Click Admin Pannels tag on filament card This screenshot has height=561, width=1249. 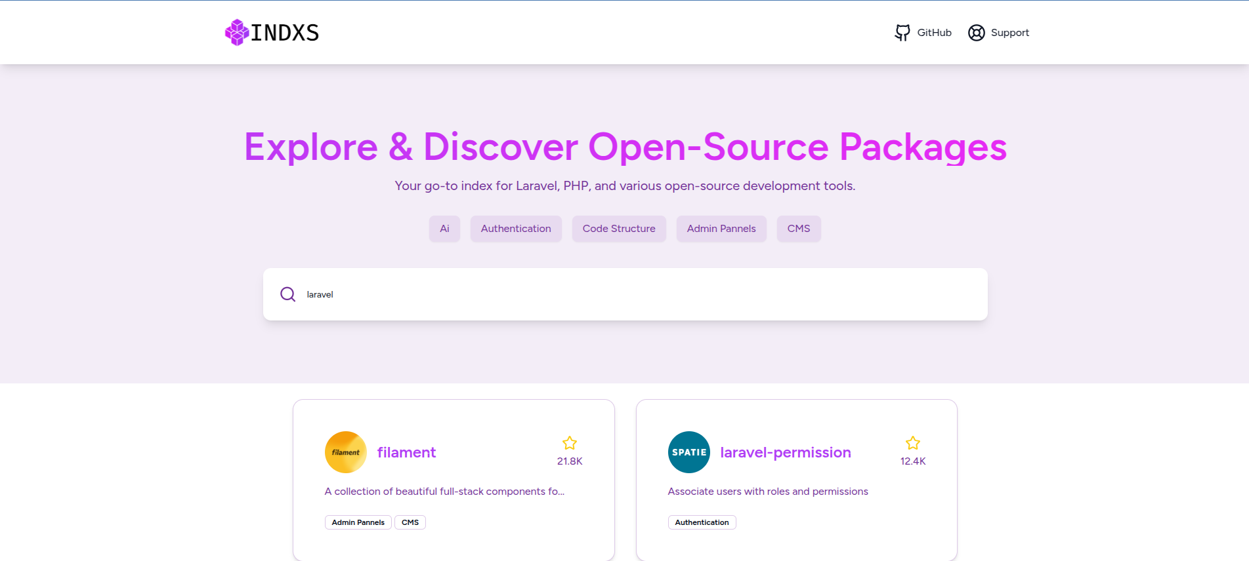(358, 522)
